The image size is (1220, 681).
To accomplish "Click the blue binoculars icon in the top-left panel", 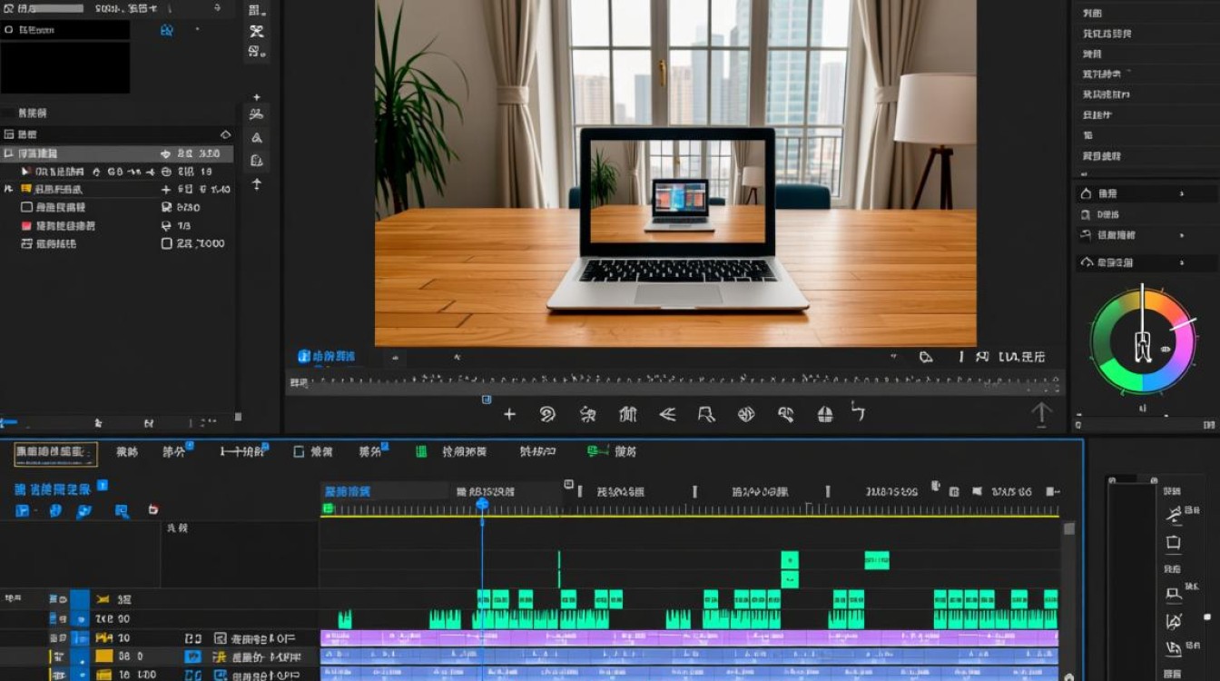I will click(166, 30).
